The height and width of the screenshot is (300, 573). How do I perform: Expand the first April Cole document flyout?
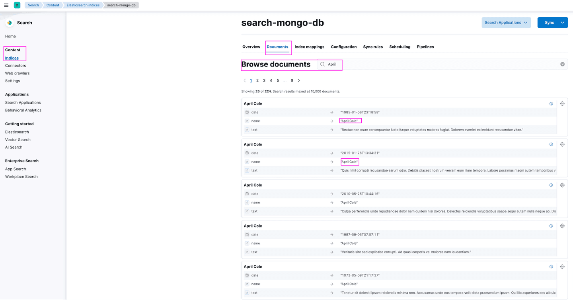(562, 103)
